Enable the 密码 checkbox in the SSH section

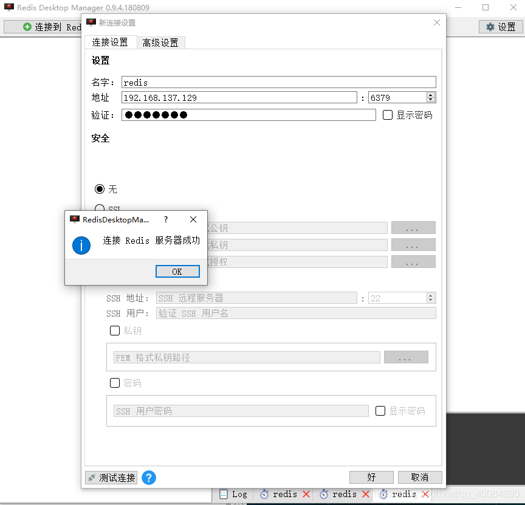115,383
